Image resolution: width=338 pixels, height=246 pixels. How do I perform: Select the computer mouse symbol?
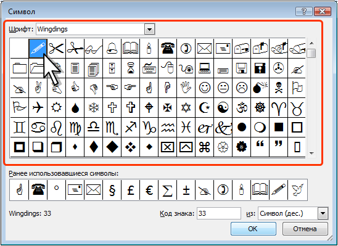point(167,68)
